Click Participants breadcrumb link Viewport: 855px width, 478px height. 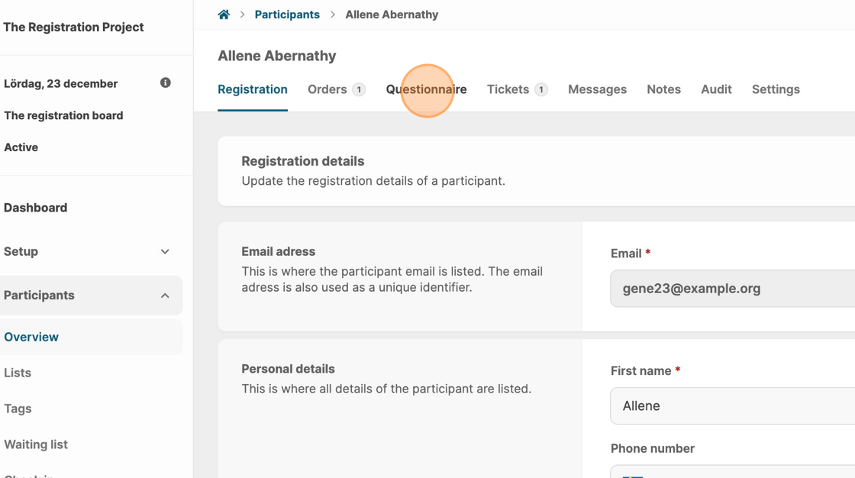(x=287, y=15)
